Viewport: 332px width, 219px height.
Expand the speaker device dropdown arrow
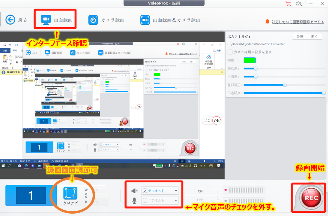pos(176,191)
